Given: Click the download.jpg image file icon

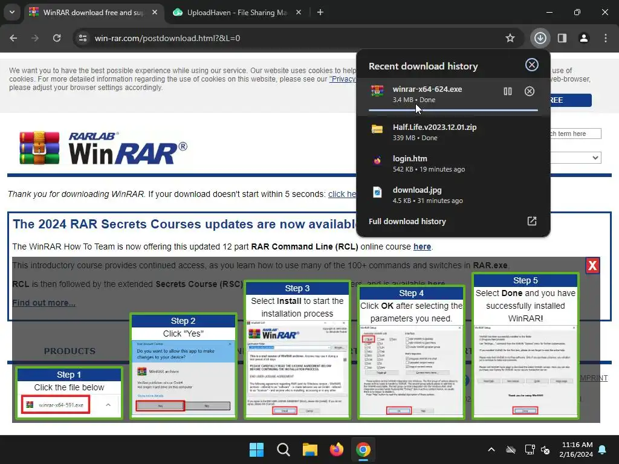Looking at the screenshot, I should 377,192.
